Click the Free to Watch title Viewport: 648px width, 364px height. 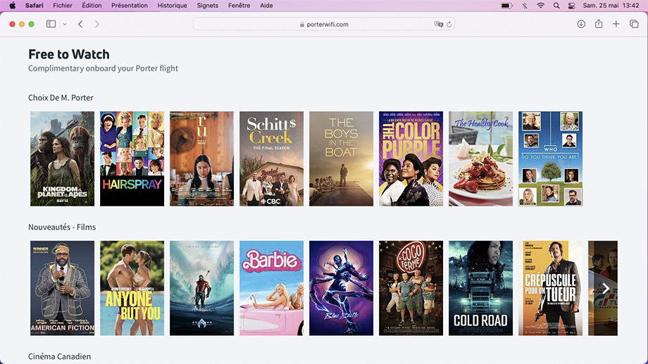(x=69, y=54)
